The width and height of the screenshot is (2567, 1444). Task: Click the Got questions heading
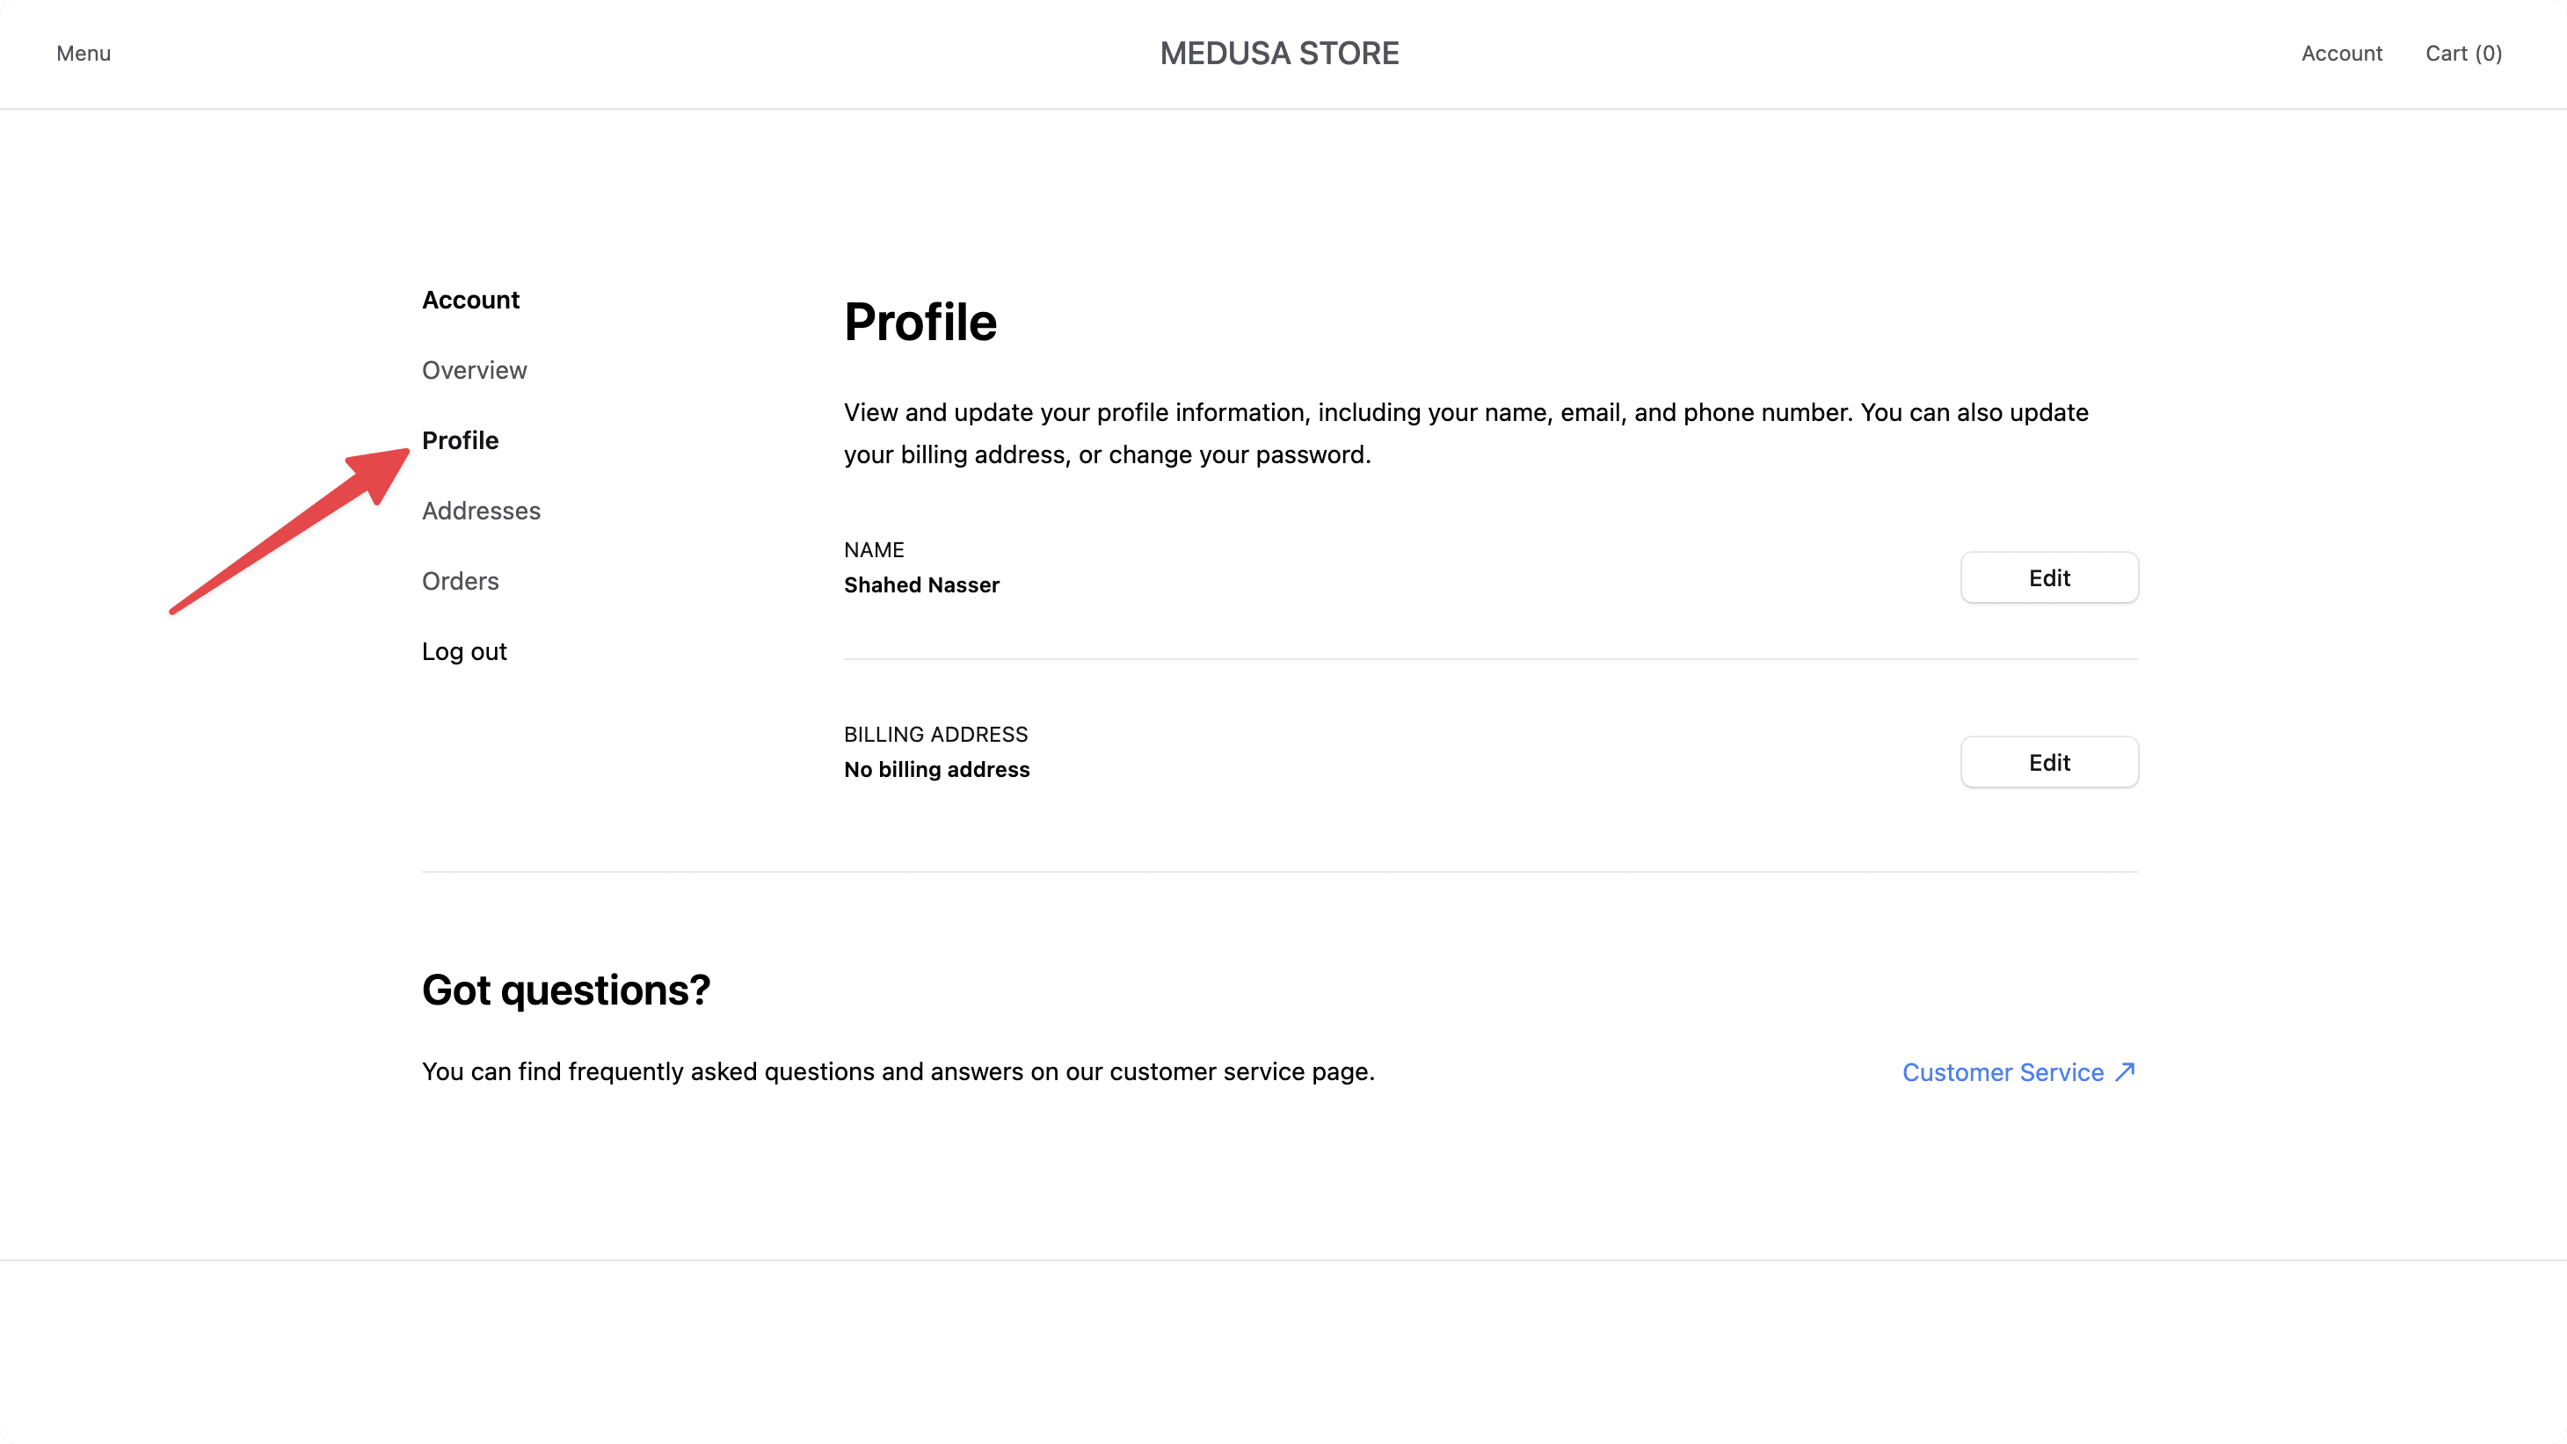(x=565, y=989)
